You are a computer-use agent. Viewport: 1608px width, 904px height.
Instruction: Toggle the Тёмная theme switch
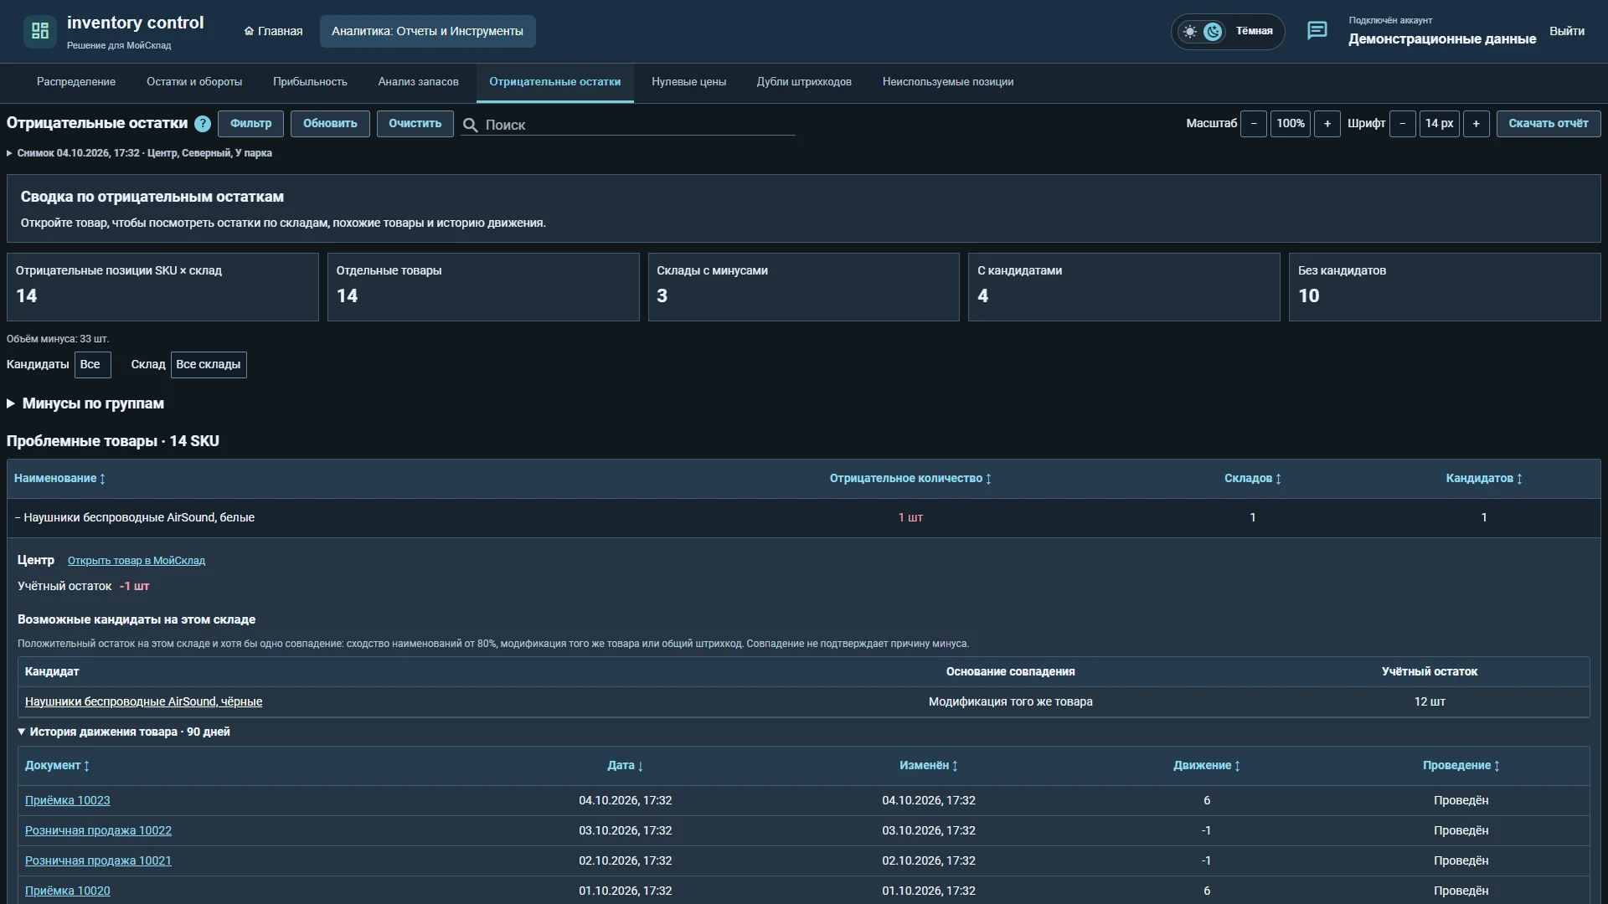pos(1227,32)
